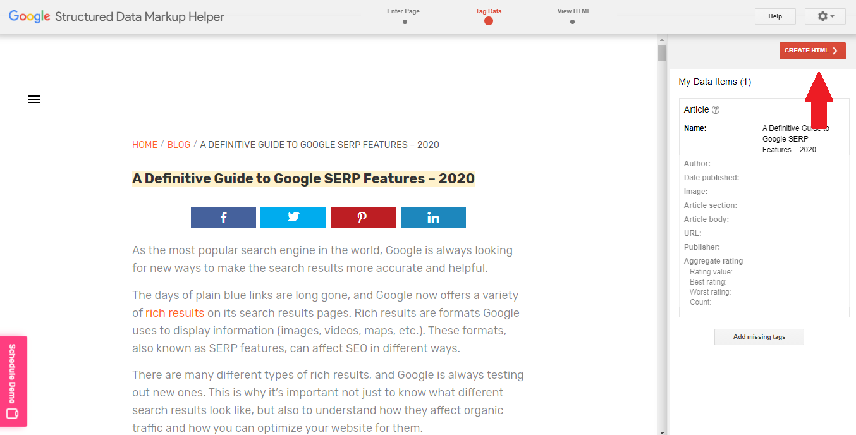Share article on Twitter
Image resolution: width=856 pixels, height=435 pixels.
[x=293, y=217]
